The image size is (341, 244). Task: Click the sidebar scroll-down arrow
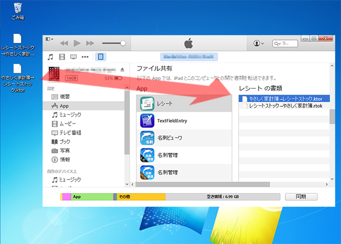(x=127, y=184)
